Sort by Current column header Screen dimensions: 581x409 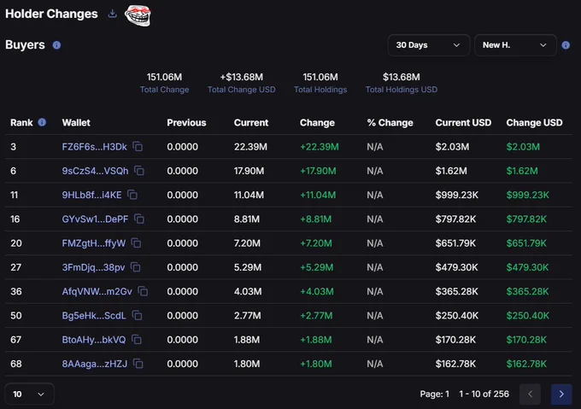[x=251, y=122]
